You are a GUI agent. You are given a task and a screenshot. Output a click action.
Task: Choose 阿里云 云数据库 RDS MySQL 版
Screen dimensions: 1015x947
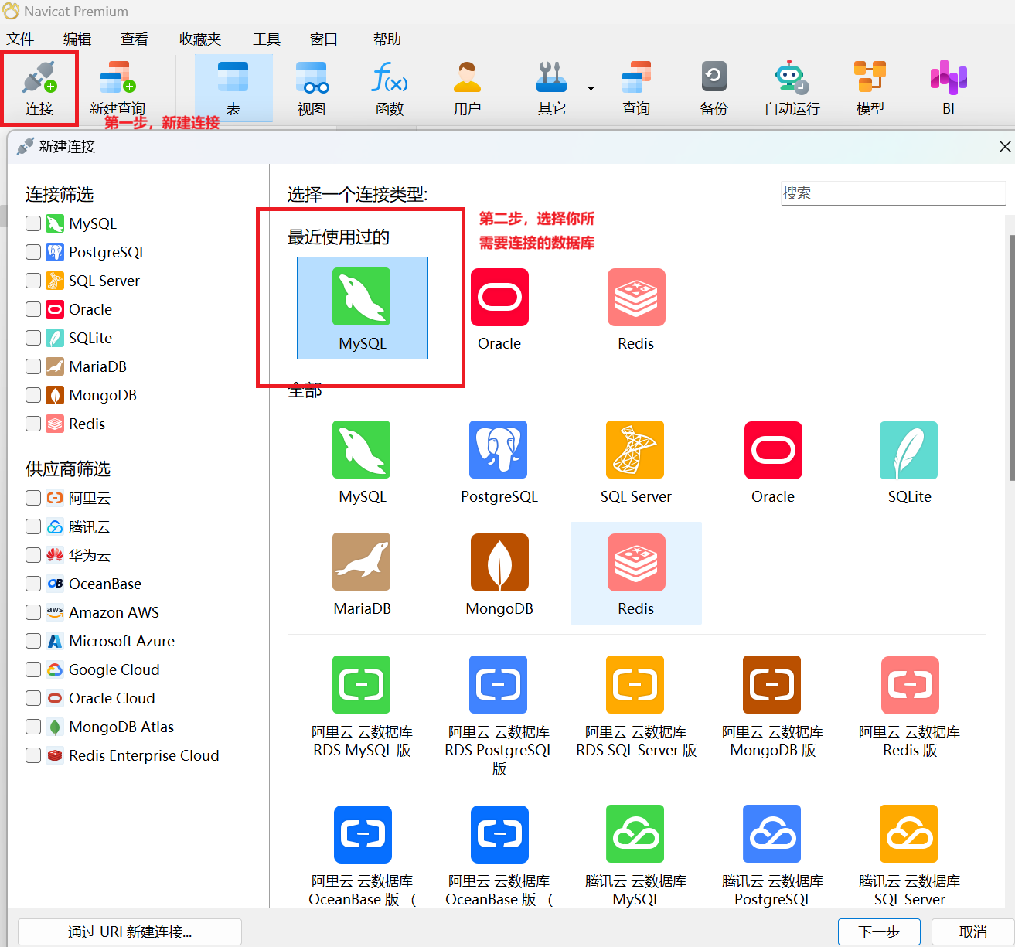point(363,707)
